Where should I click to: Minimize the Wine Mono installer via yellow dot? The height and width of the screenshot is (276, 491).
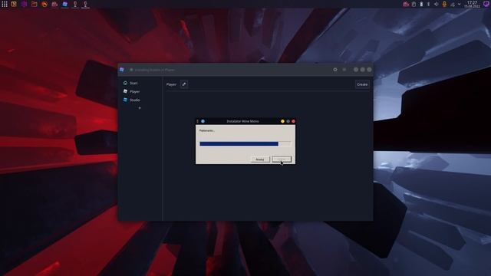point(283,121)
